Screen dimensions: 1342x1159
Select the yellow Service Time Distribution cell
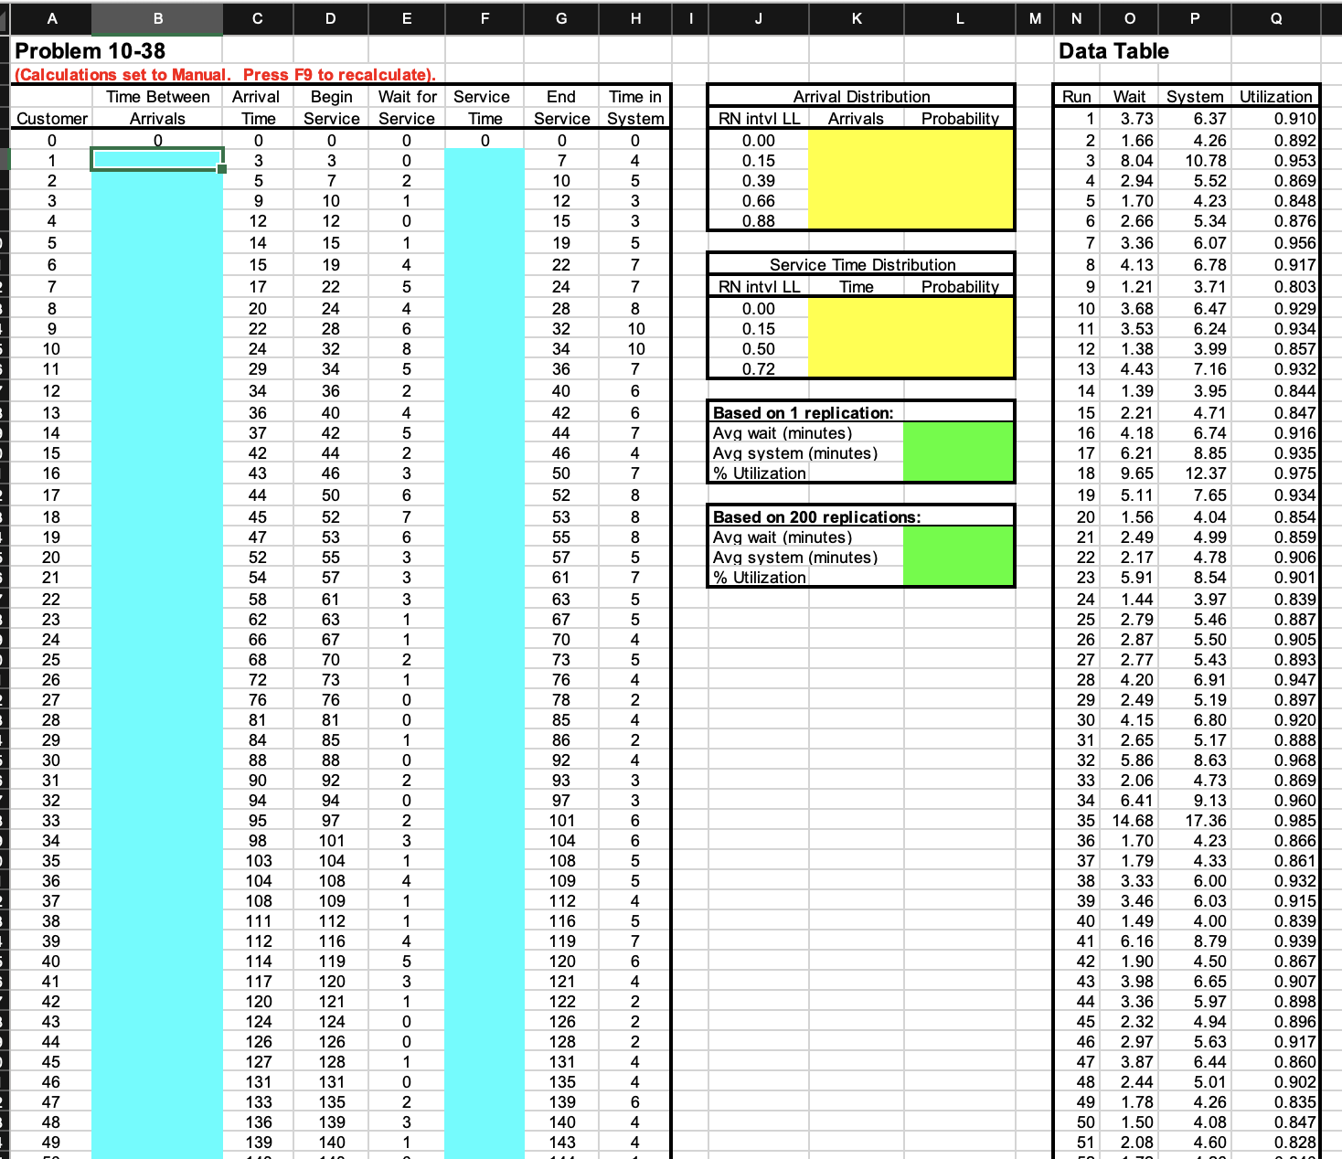(910, 338)
